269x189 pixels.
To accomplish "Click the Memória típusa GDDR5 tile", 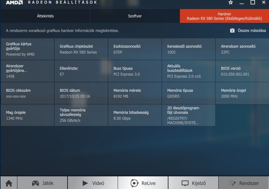I will coord(189,93).
